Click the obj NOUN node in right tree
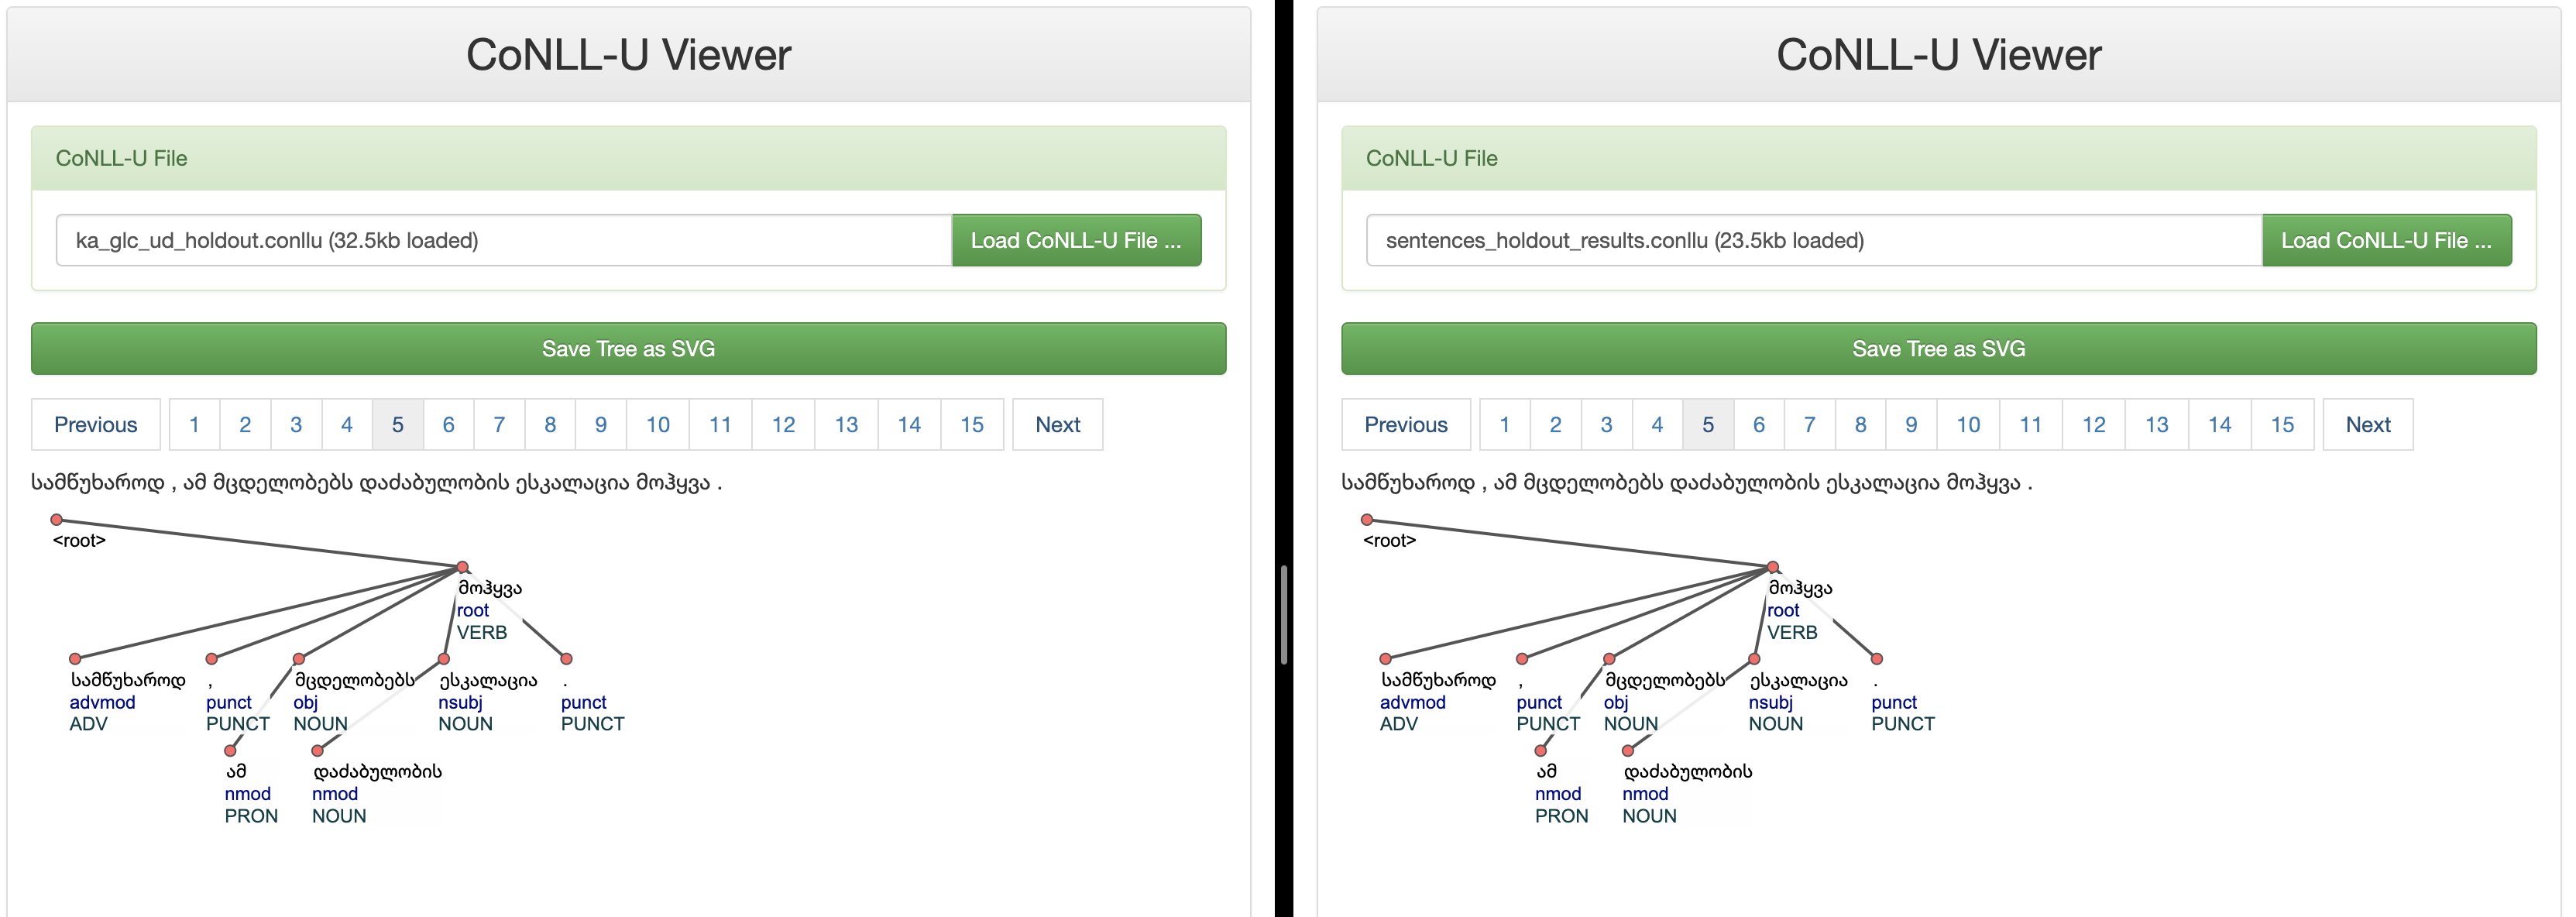The width and height of the screenshot is (2576, 917). coord(1609,659)
